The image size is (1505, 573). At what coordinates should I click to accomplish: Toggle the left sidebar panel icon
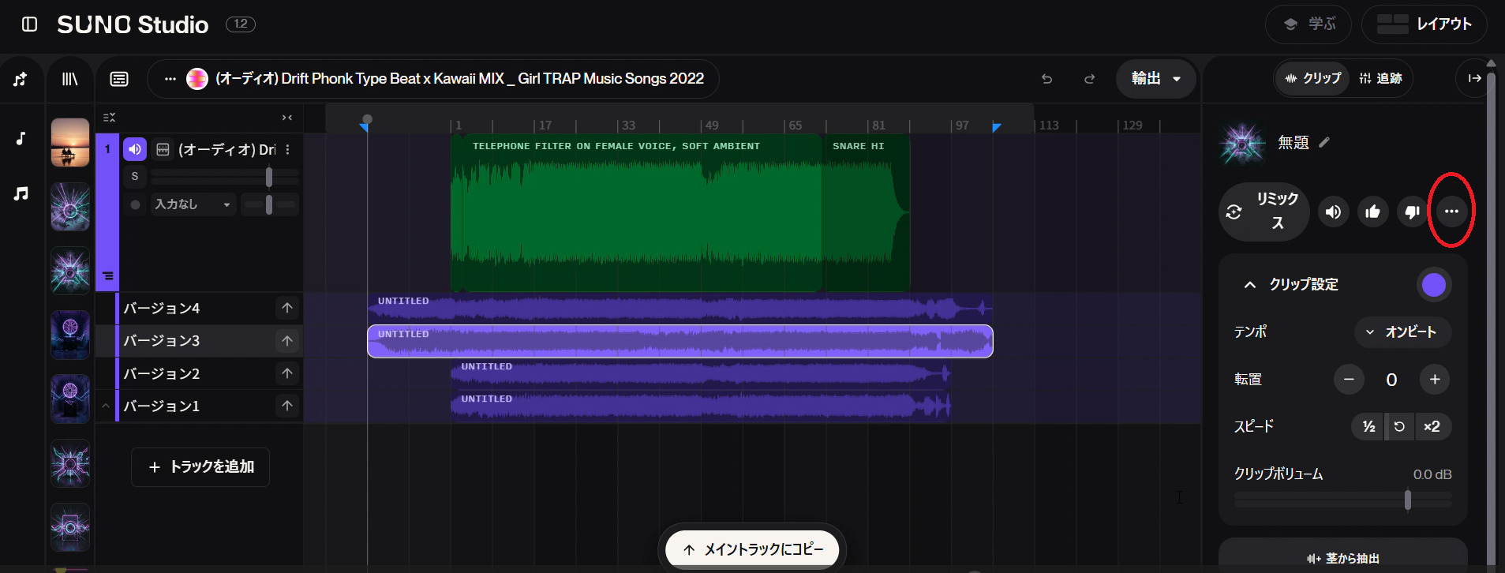click(29, 24)
